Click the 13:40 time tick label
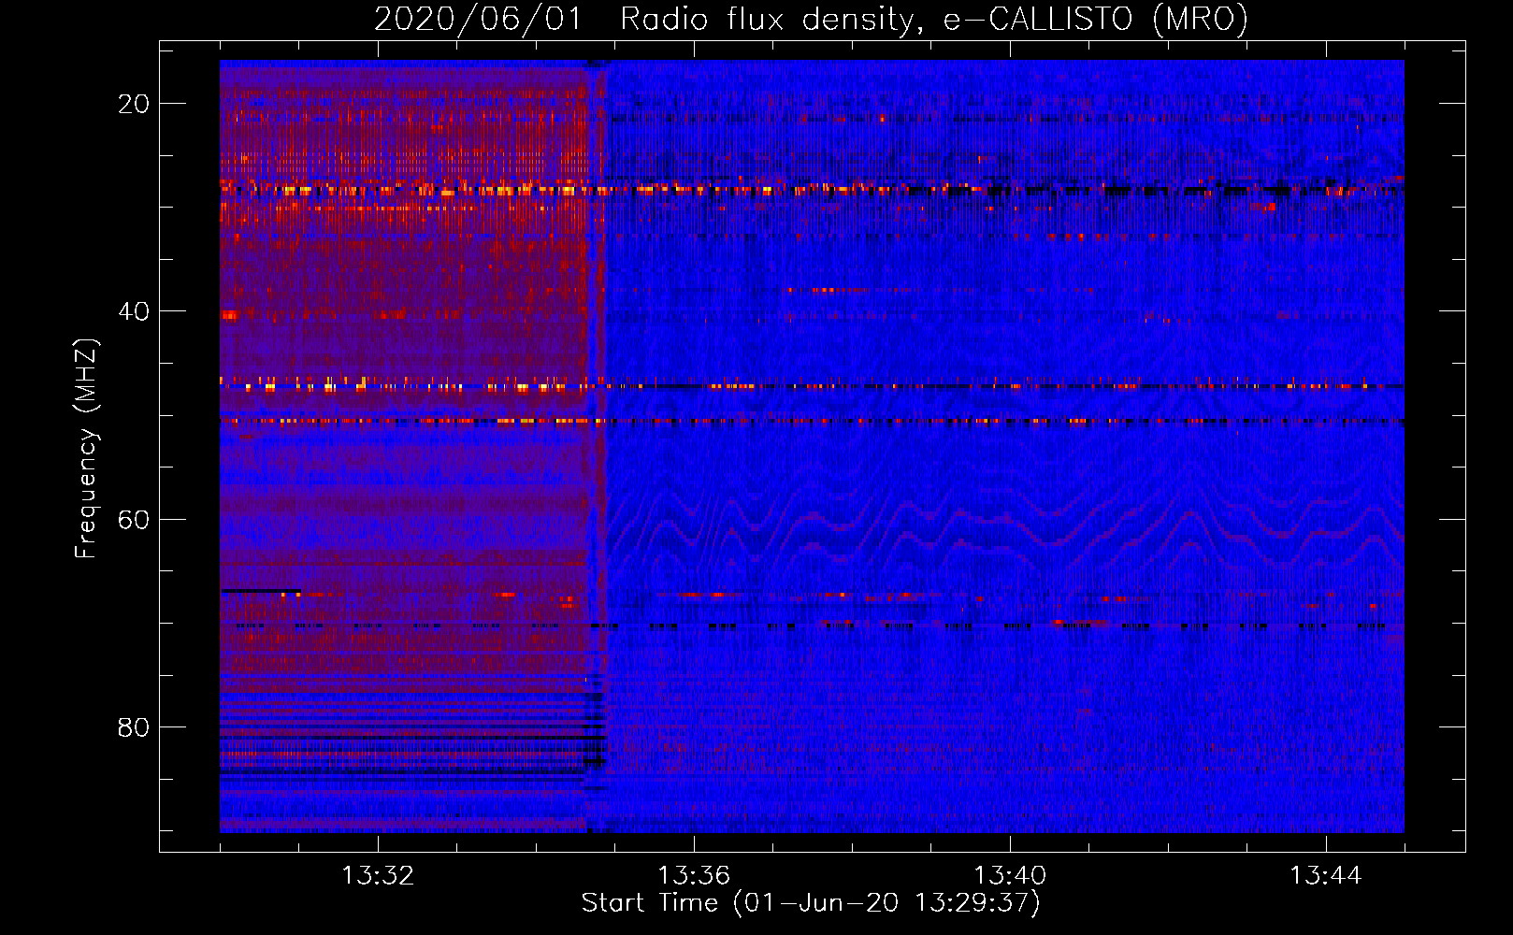Screen dimensions: 1513x935 click(x=1010, y=876)
